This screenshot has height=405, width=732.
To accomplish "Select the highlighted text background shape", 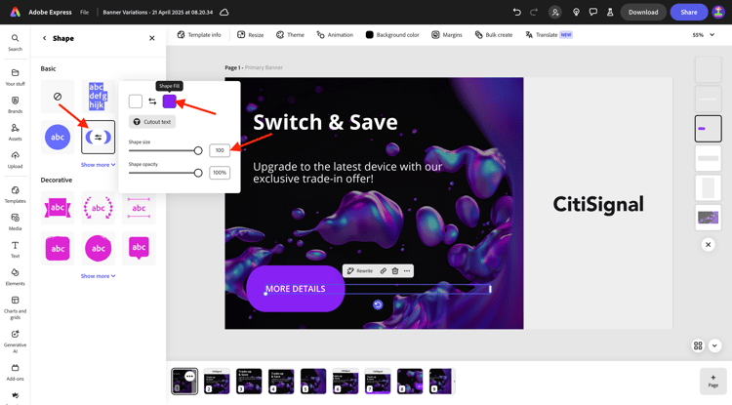I will coord(98,96).
